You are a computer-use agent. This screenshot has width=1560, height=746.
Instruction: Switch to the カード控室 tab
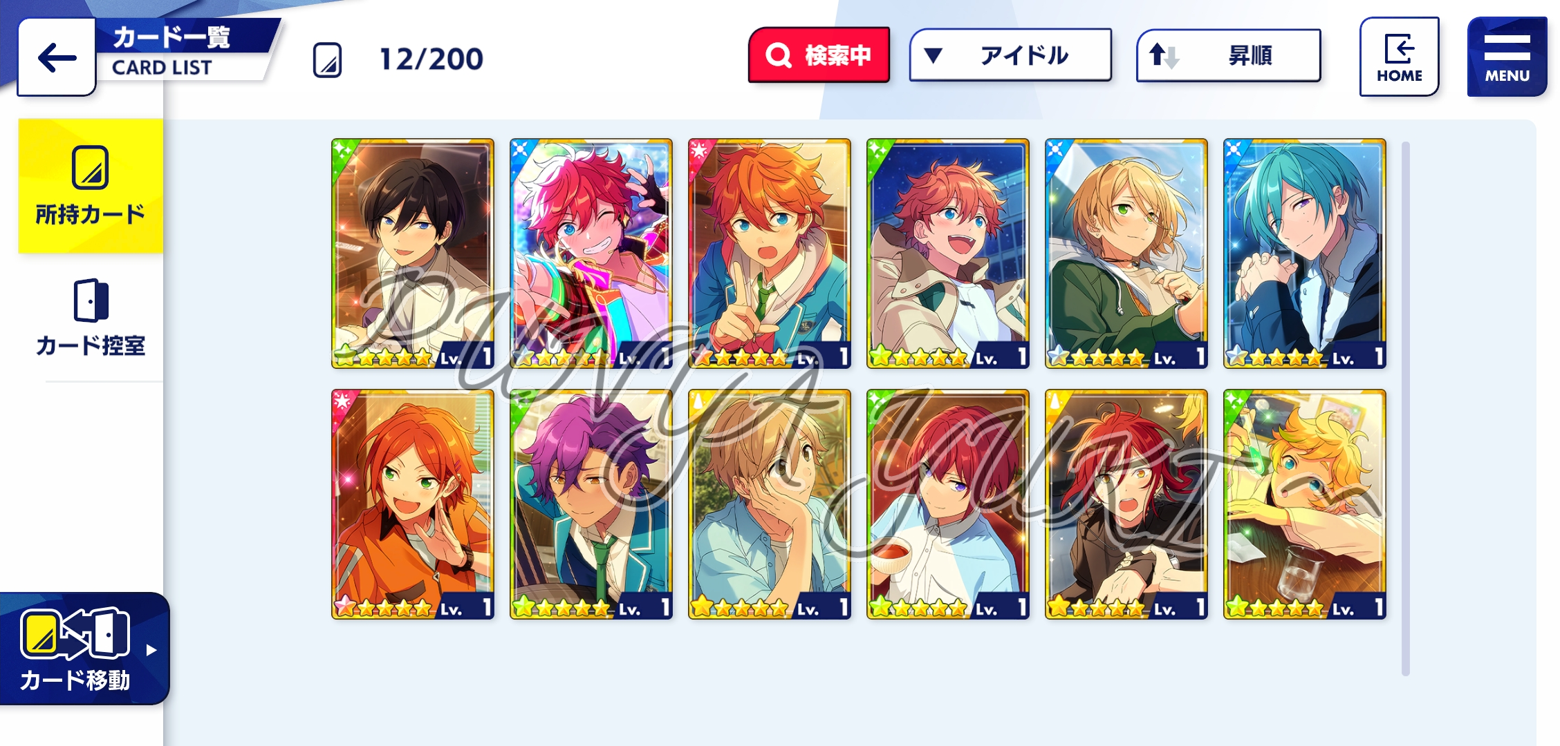(x=91, y=318)
